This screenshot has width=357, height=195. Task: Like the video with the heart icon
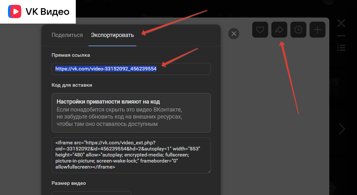coord(260,30)
